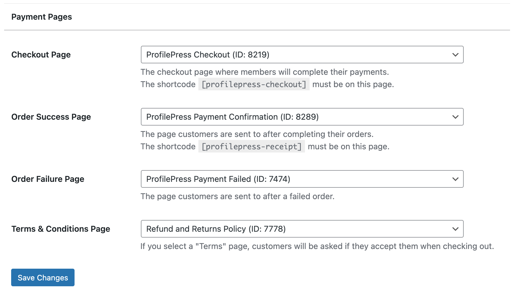Click the Order Failure Page label

point(48,179)
